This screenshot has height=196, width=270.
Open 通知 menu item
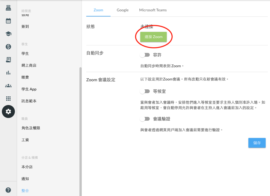pos(25,179)
